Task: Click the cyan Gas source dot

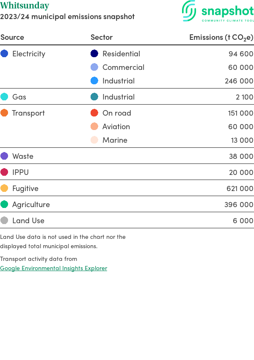Action: pyautogui.click(x=4, y=97)
